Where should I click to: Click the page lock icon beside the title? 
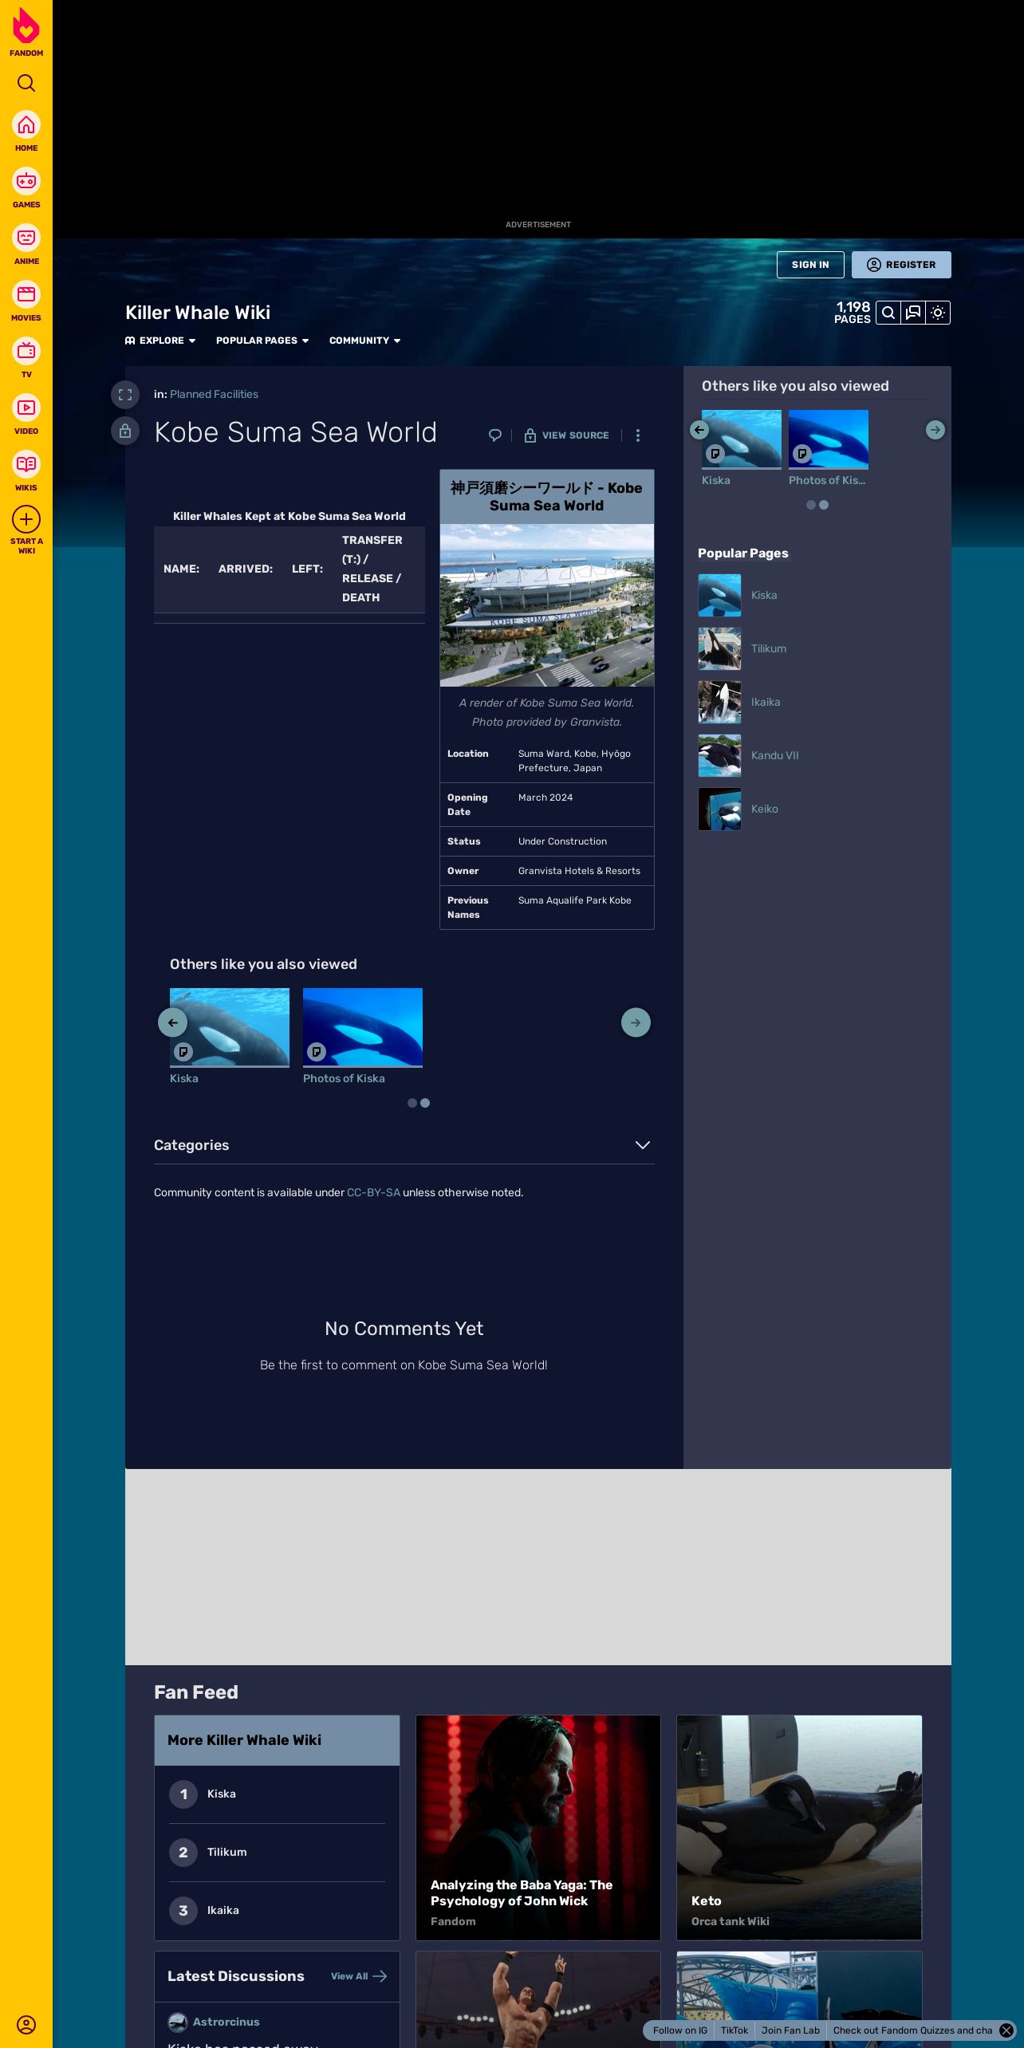click(x=125, y=431)
